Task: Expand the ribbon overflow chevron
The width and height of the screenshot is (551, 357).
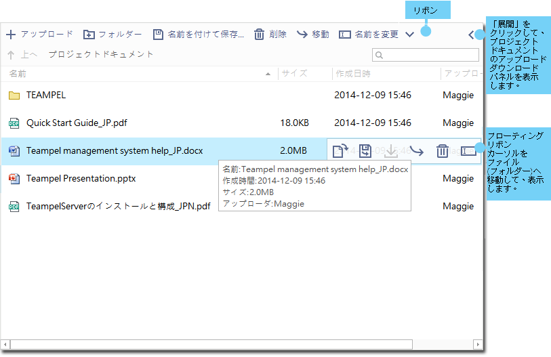Action: pos(409,35)
